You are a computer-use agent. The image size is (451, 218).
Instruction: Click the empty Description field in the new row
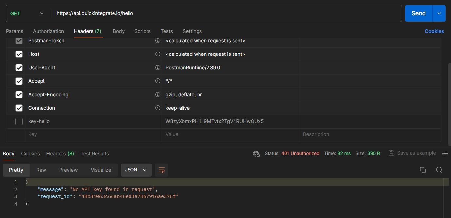[x=370, y=135]
